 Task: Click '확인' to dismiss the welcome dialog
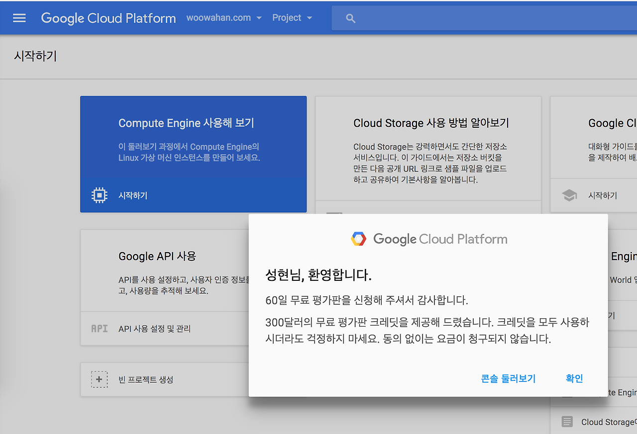coord(573,378)
